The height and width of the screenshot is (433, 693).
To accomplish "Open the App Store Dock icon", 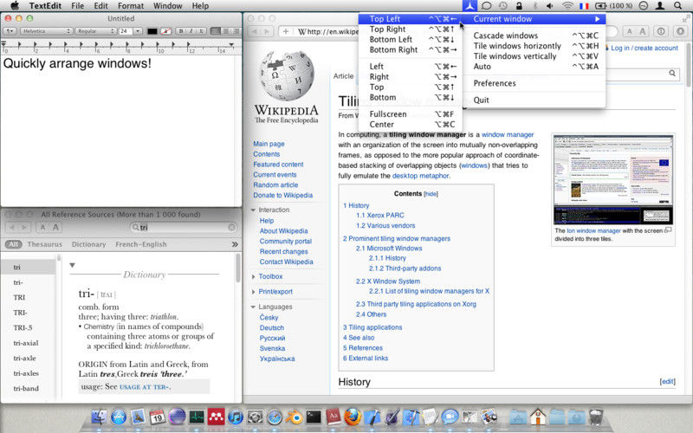I will (119, 417).
